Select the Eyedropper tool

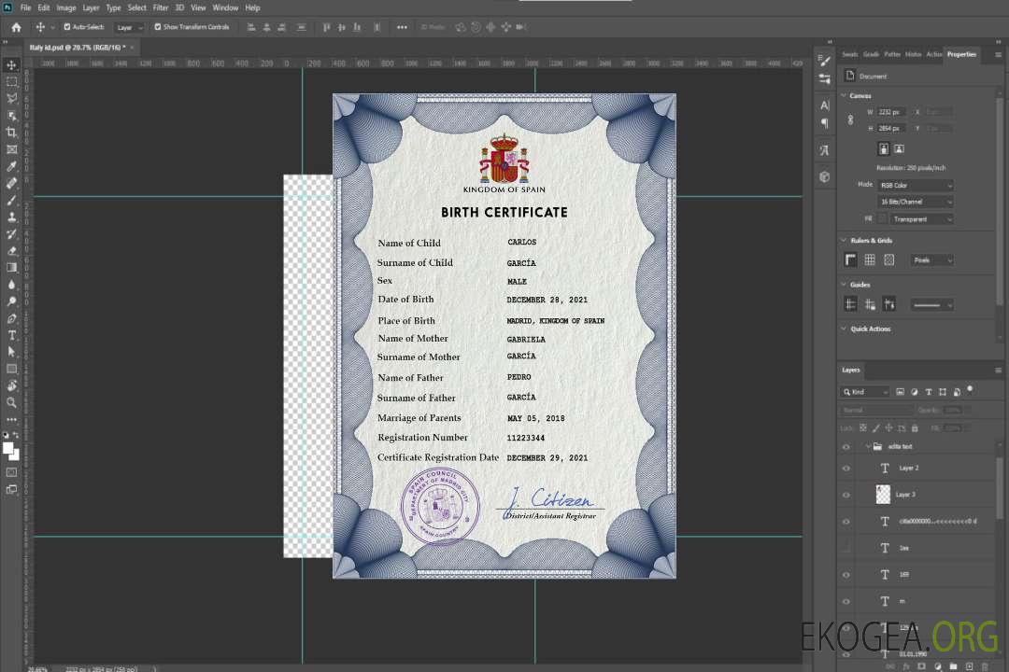click(x=11, y=166)
